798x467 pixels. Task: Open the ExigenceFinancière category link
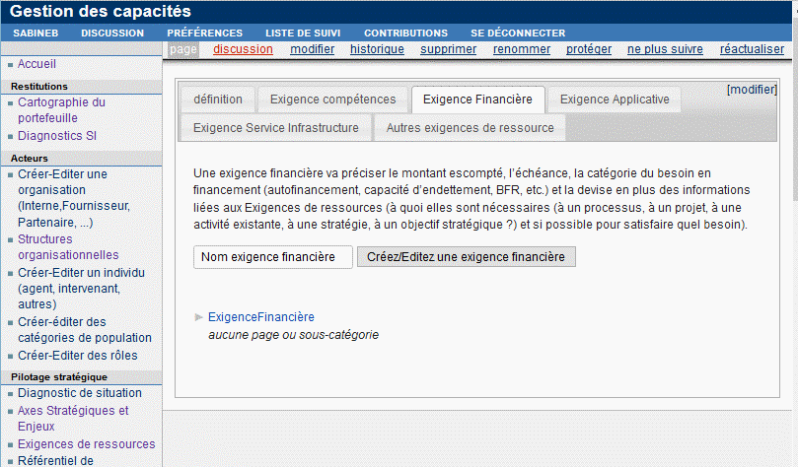coord(261,317)
